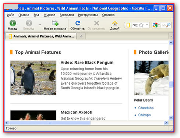Open the black penguin thumbnail
The image size is (180, 138).
point(33,78)
